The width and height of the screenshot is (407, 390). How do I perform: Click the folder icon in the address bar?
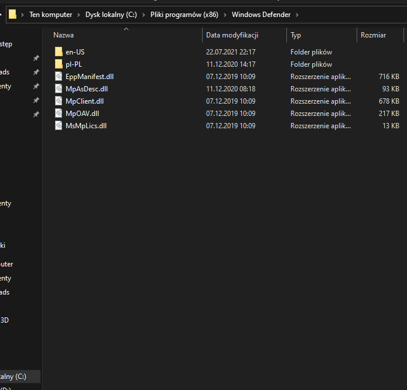[x=12, y=14]
